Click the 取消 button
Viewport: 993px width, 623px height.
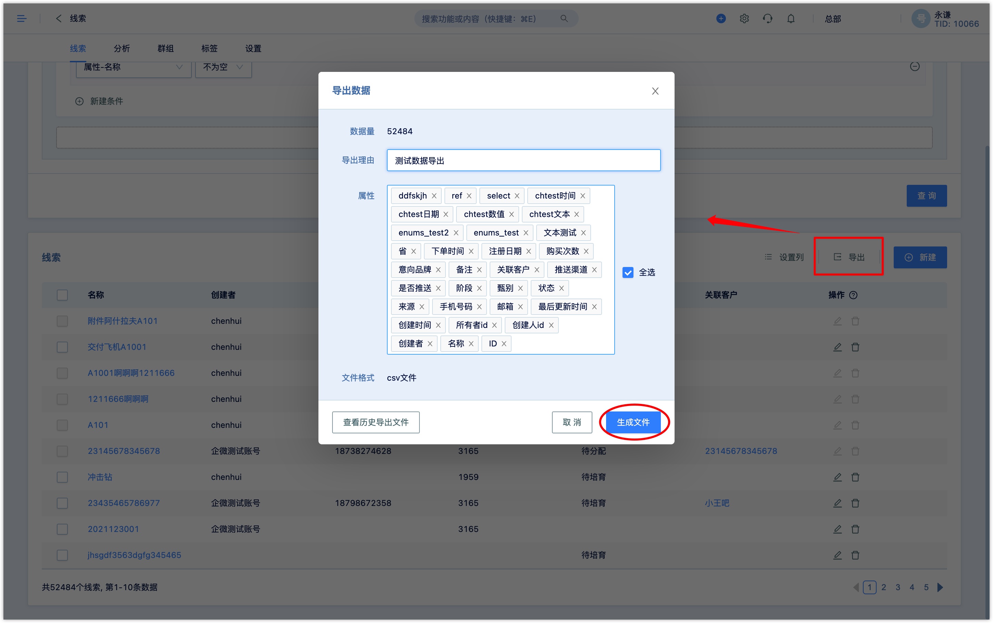pos(572,422)
